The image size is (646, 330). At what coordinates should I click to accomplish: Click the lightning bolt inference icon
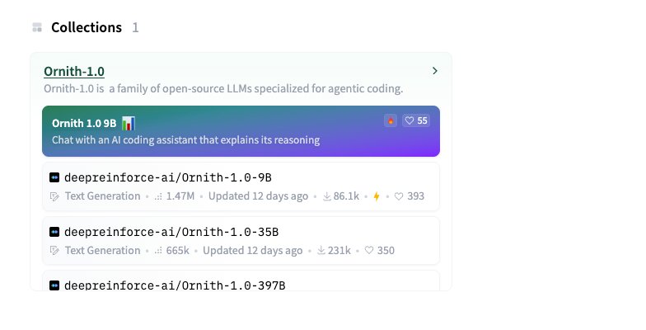coord(377,196)
